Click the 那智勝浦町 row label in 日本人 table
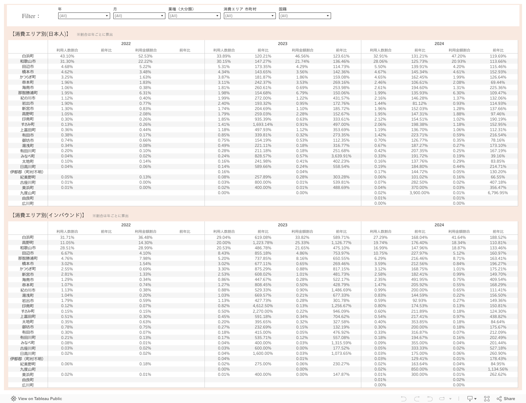The height and width of the screenshot is (403, 526). pos(28,93)
